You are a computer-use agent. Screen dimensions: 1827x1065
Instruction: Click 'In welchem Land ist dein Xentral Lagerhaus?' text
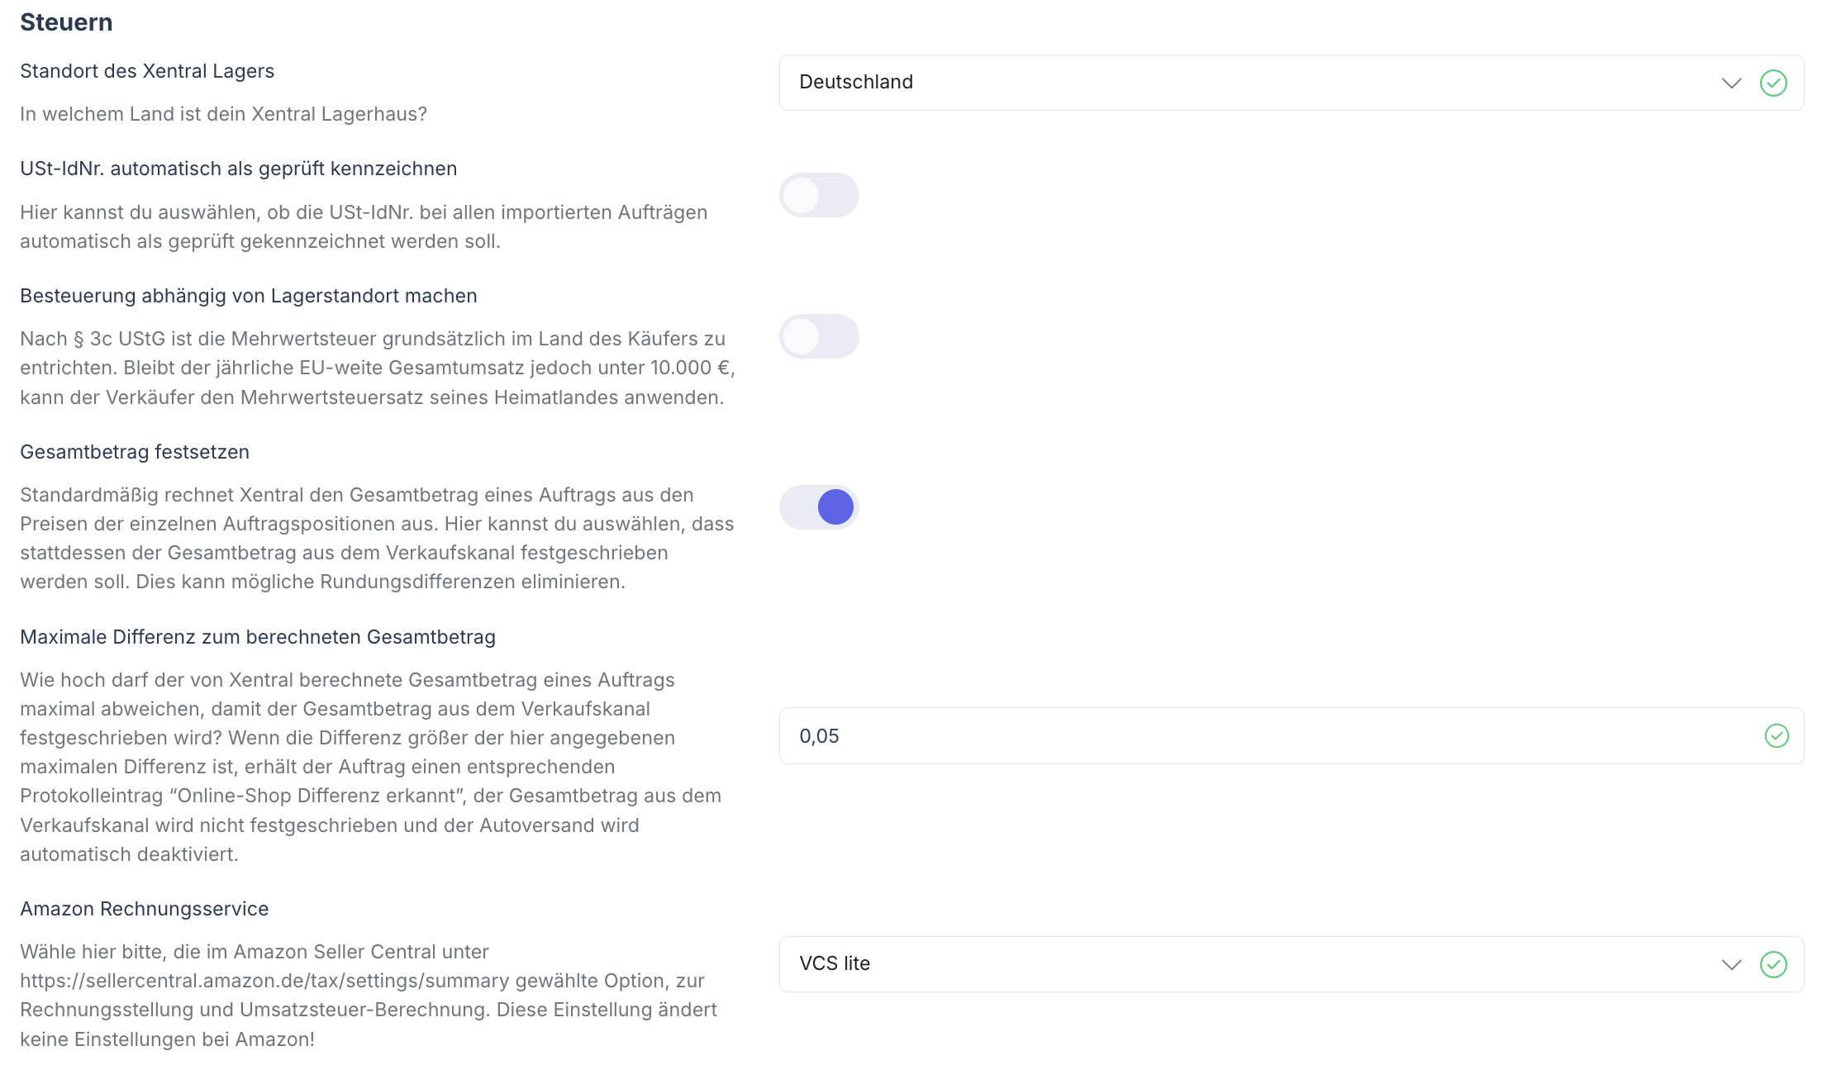coord(223,114)
